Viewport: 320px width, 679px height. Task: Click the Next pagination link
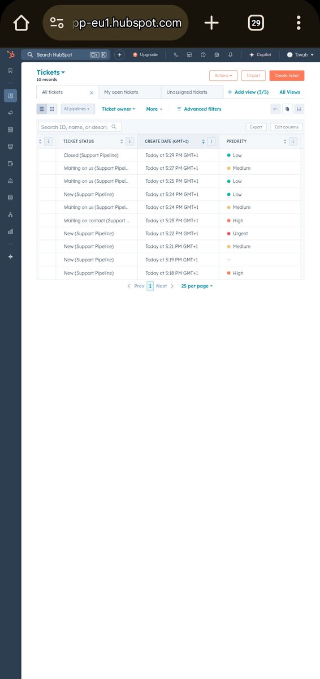(165, 286)
